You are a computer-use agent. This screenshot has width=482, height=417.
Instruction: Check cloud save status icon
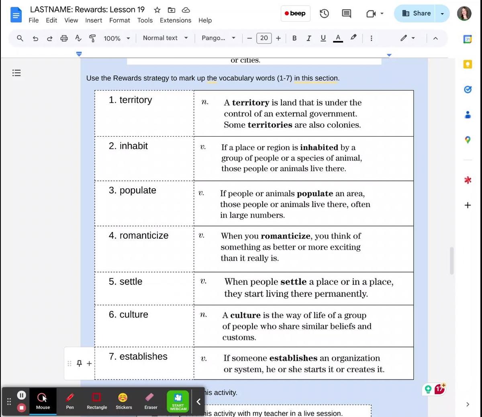pos(186,10)
